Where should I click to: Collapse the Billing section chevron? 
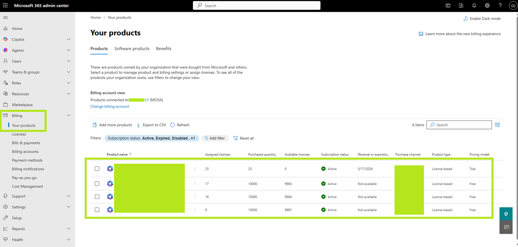[69, 116]
